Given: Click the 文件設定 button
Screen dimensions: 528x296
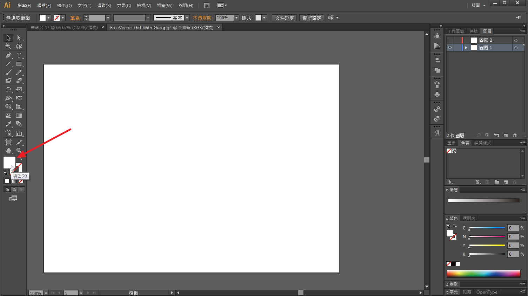Looking at the screenshot, I should (285, 18).
